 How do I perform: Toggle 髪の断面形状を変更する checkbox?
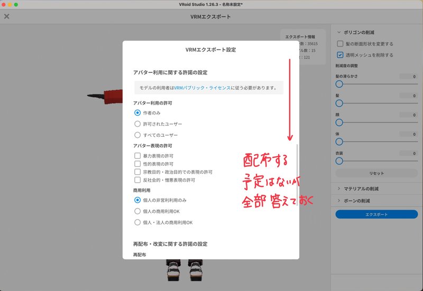340,44
